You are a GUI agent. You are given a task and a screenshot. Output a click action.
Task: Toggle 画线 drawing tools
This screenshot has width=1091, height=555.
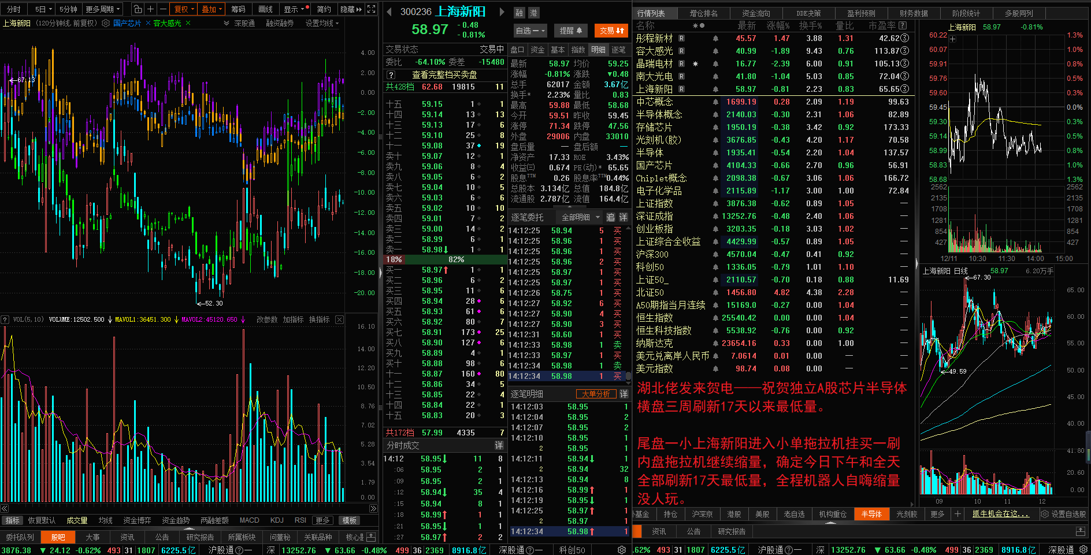[x=265, y=9]
